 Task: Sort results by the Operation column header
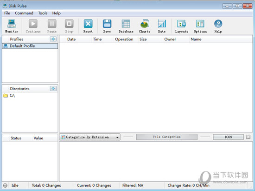click(124, 40)
